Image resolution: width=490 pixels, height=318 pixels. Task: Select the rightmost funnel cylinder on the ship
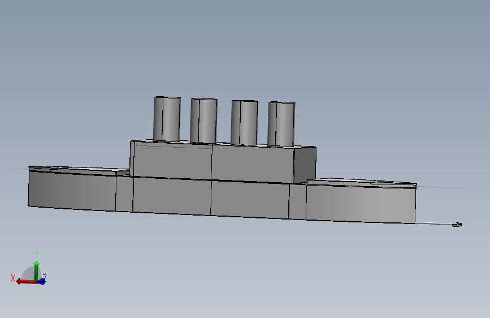pyautogui.click(x=281, y=124)
